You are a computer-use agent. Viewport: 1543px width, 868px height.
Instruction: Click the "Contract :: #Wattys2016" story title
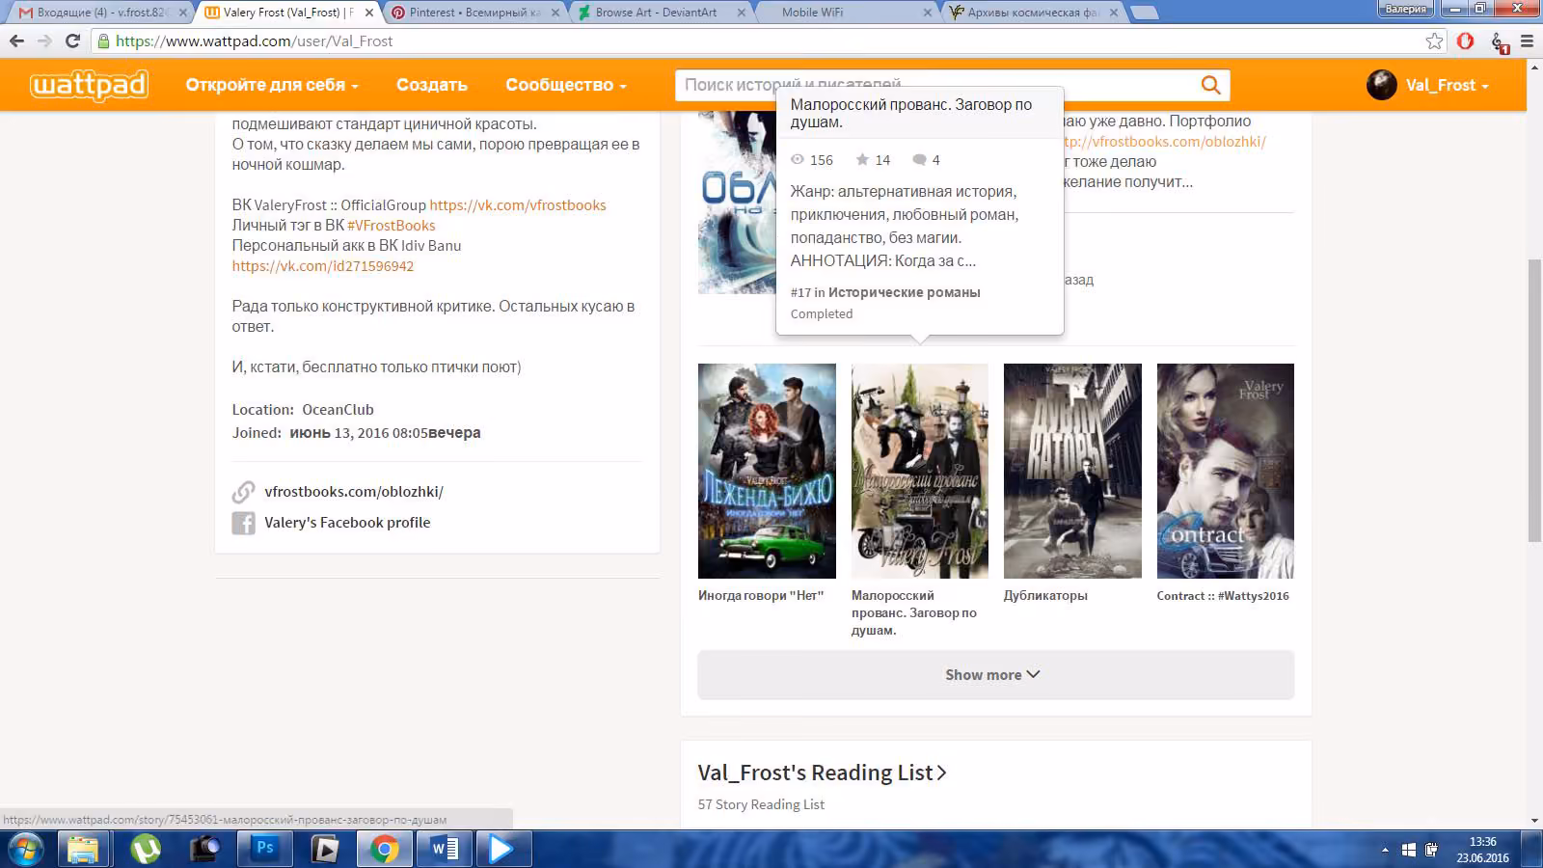(x=1223, y=596)
